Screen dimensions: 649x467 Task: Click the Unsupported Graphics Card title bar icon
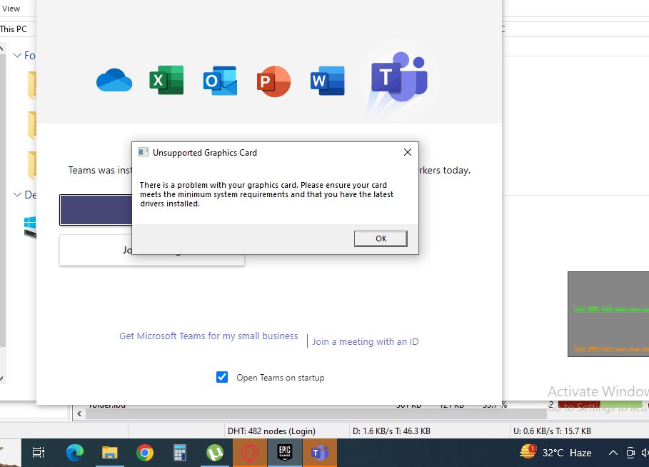pos(144,152)
